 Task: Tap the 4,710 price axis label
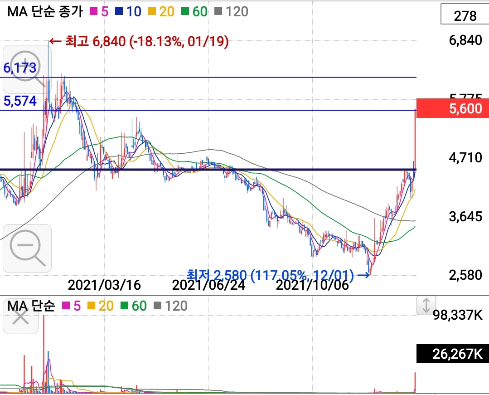465,157
